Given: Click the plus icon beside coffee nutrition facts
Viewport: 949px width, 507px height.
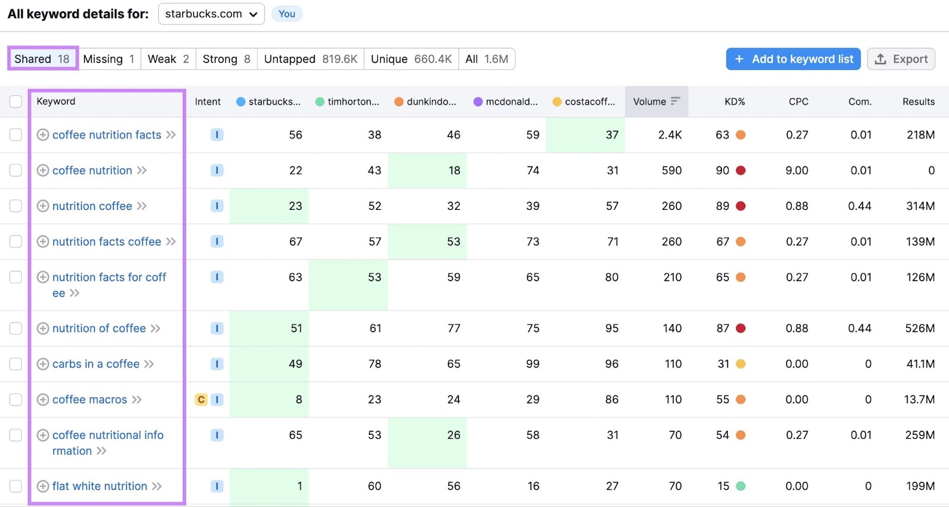Looking at the screenshot, I should coord(43,135).
